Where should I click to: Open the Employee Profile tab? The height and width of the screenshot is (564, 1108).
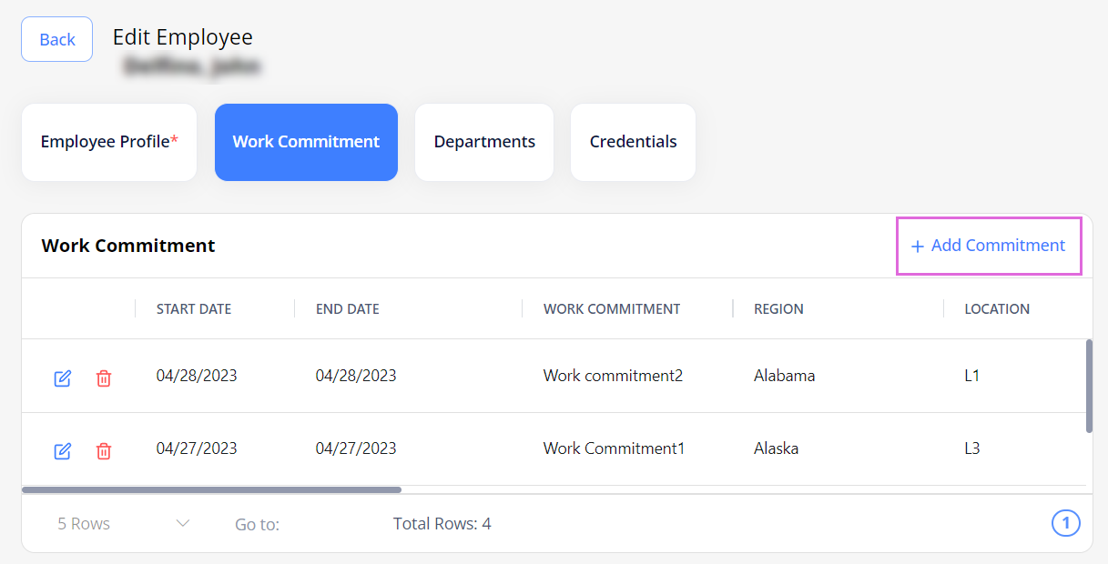click(x=109, y=142)
